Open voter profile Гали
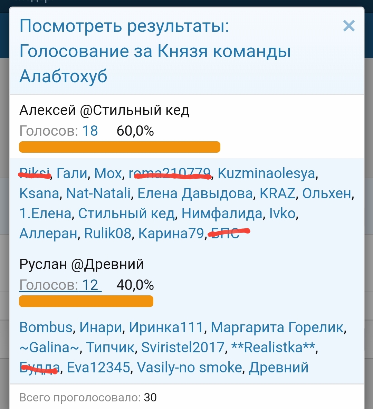The height and width of the screenshot is (409, 373). point(72,173)
